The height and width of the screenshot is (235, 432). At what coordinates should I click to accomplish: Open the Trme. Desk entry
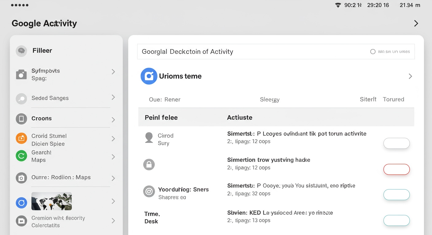[x=152, y=218]
